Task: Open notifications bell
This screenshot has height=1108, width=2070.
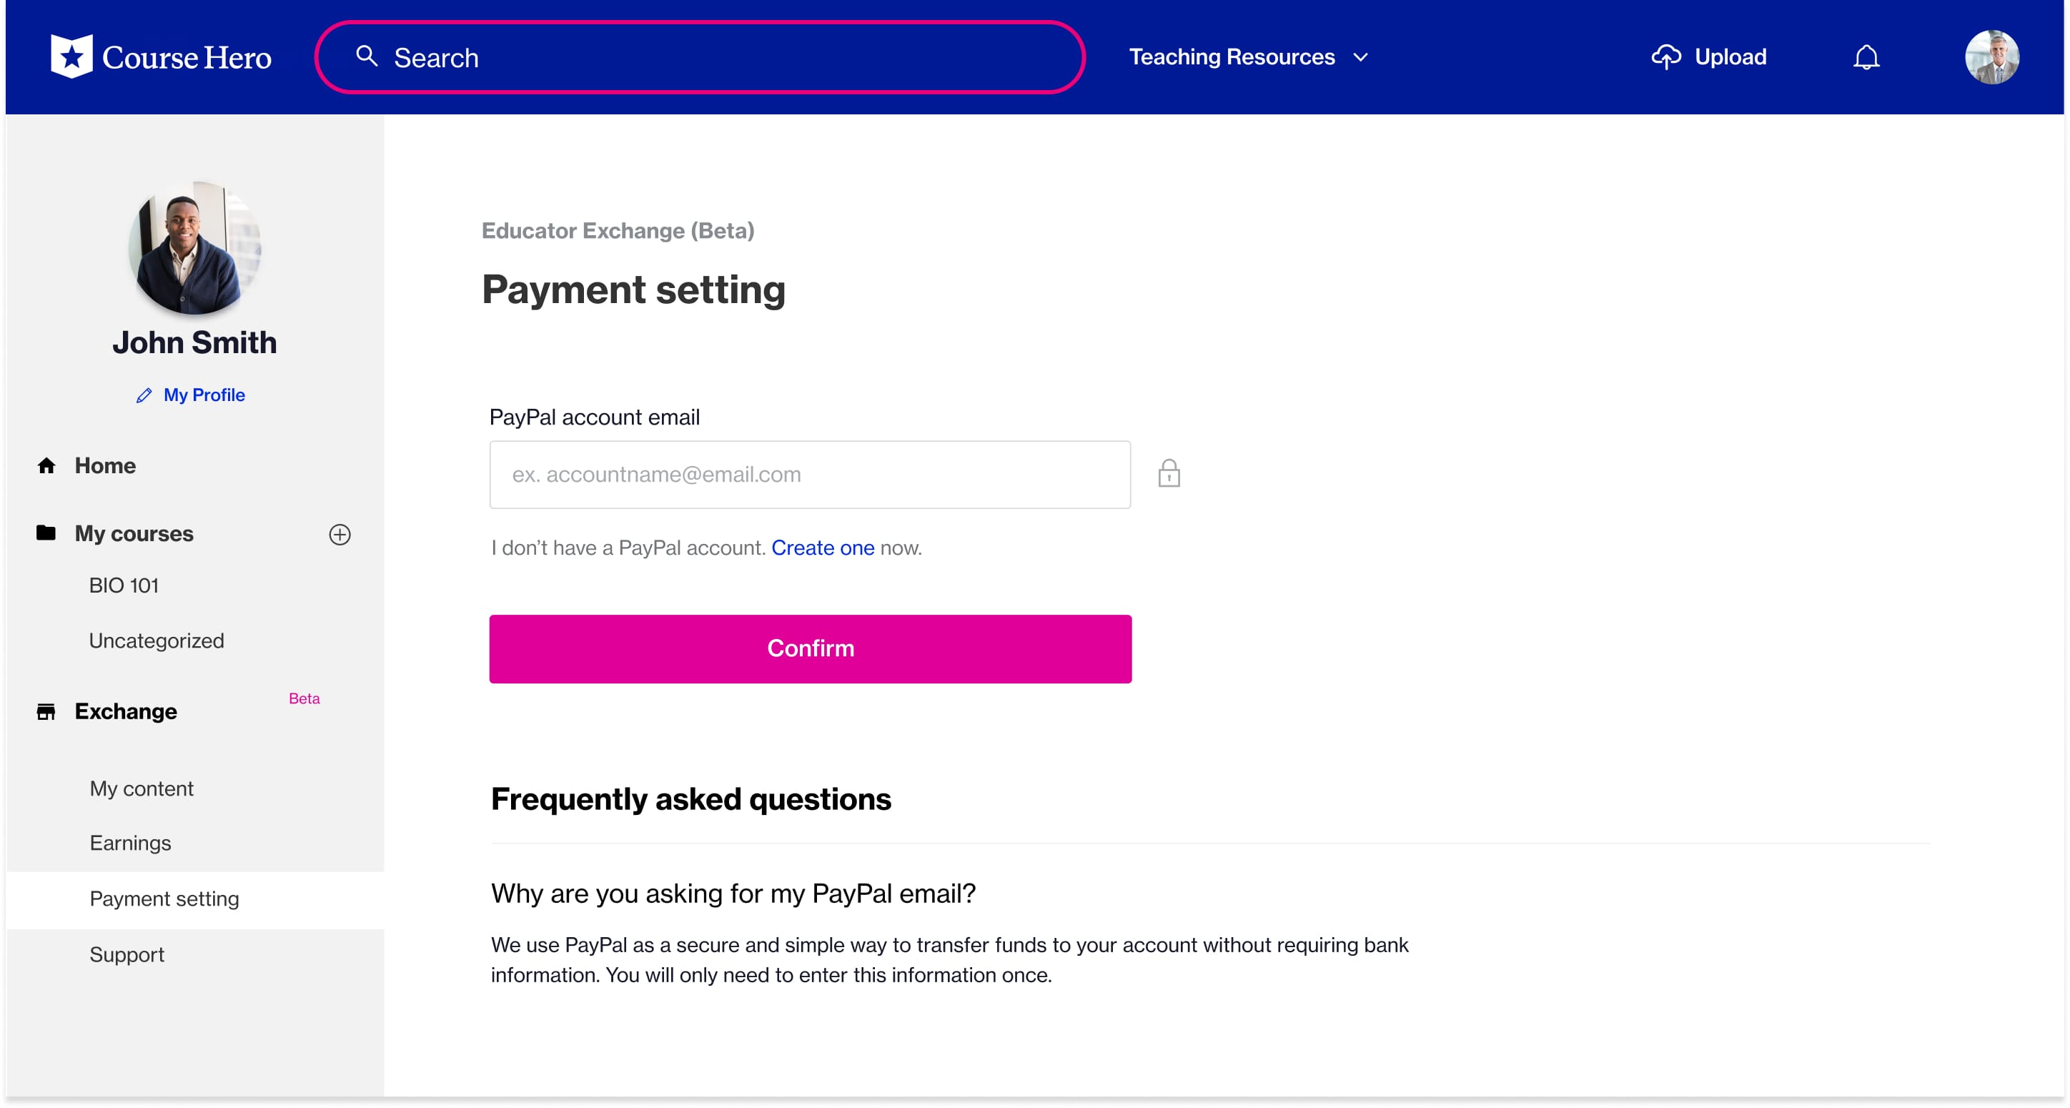Action: click(1866, 57)
